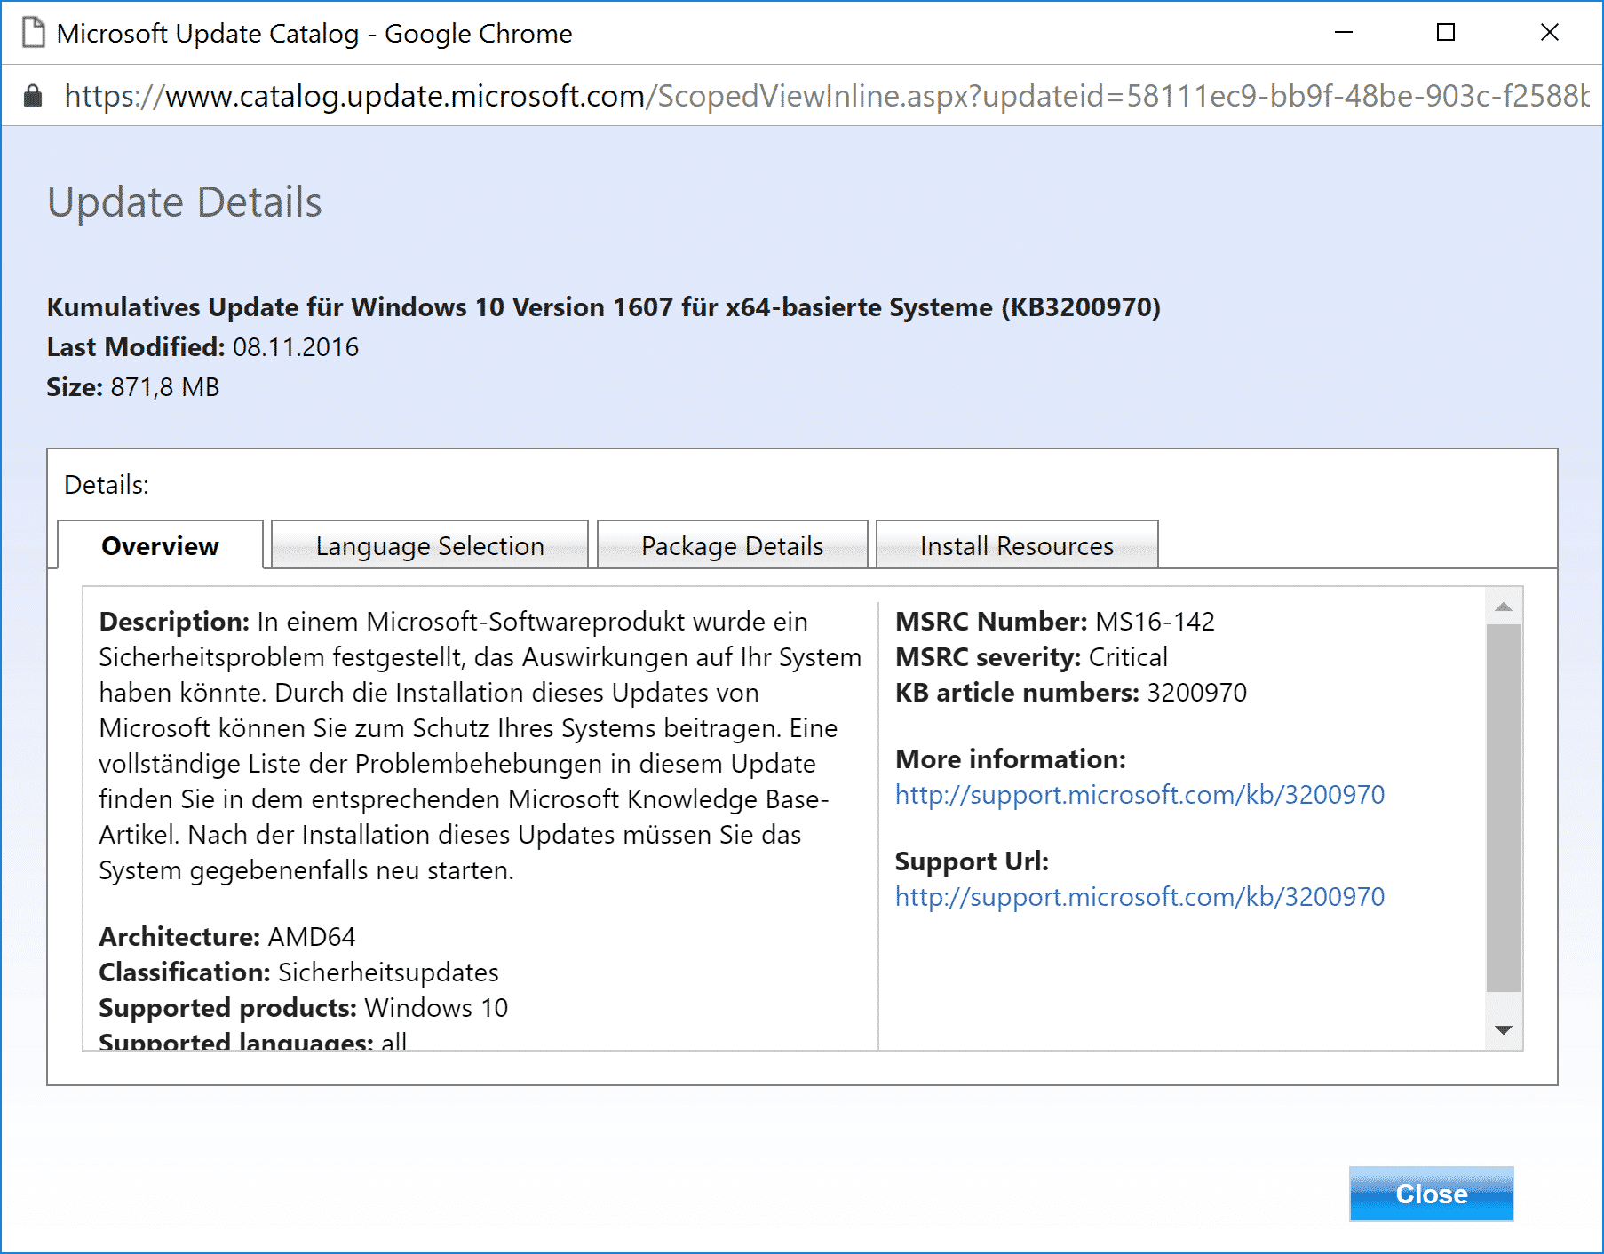Click the address bar URL
Viewport: 1604px width, 1254px height.
pyautogui.click(x=826, y=95)
